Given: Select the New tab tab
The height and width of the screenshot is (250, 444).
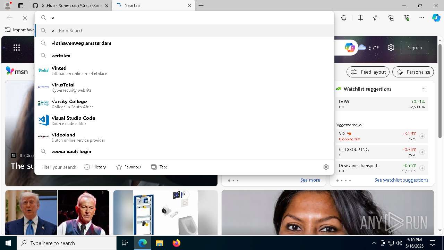Looking at the screenshot, I should point(153,6).
